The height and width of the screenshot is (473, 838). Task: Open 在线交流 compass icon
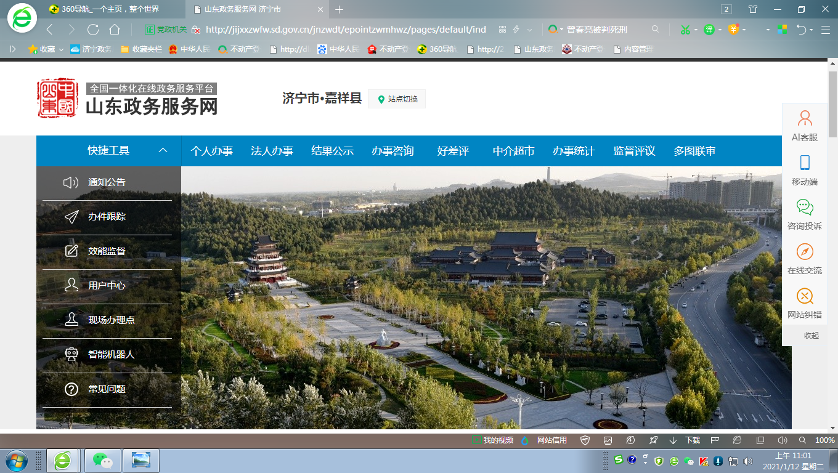coord(804,251)
